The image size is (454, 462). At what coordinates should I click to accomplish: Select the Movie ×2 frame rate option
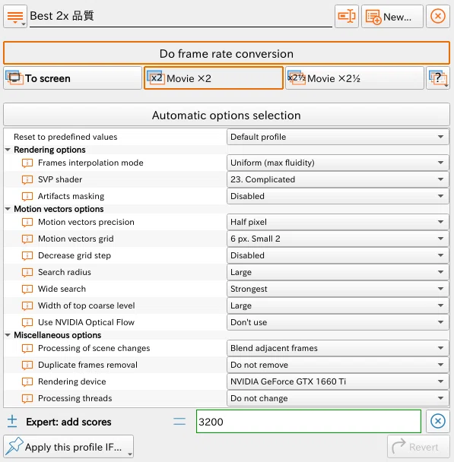[214, 78]
